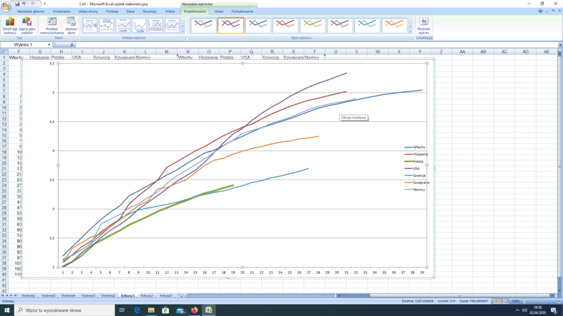
Task: Expand the chart layouts gallery More arrow
Action: [182, 31]
